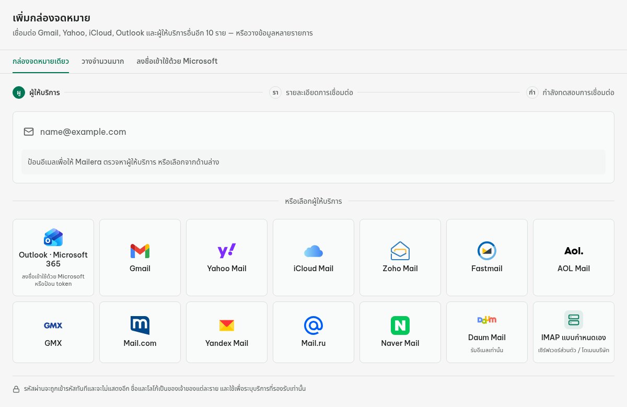Click the รับอีเมลเท่านั้น note under Daum
627x407 pixels.
pyautogui.click(x=487, y=350)
